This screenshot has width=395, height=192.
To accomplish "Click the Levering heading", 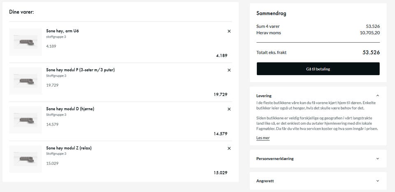I will point(264,96).
